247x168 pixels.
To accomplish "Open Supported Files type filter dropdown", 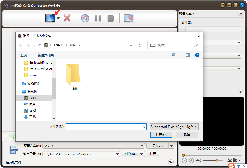I will click(174, 127).
